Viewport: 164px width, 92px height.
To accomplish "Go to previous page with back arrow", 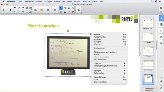I will click(4, 10).
